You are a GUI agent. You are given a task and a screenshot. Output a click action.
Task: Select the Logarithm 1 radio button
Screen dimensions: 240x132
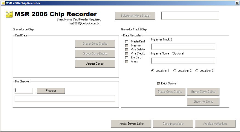153,71
